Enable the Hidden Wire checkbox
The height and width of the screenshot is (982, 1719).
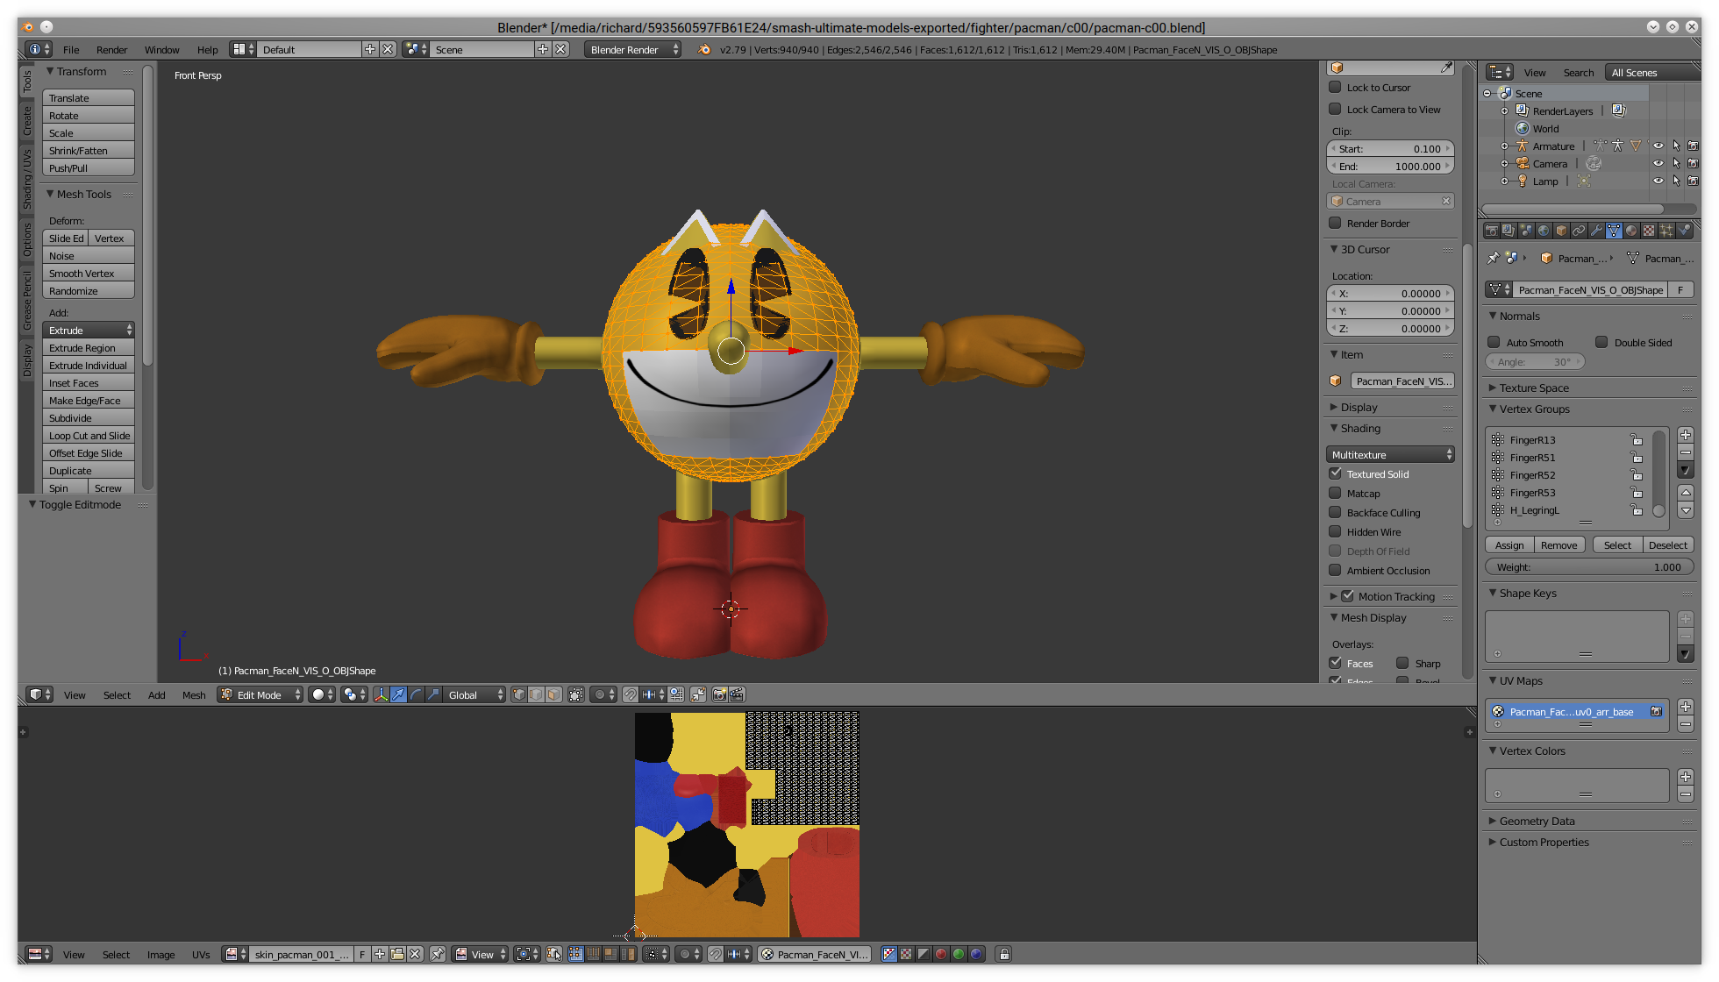[1335, 531]
